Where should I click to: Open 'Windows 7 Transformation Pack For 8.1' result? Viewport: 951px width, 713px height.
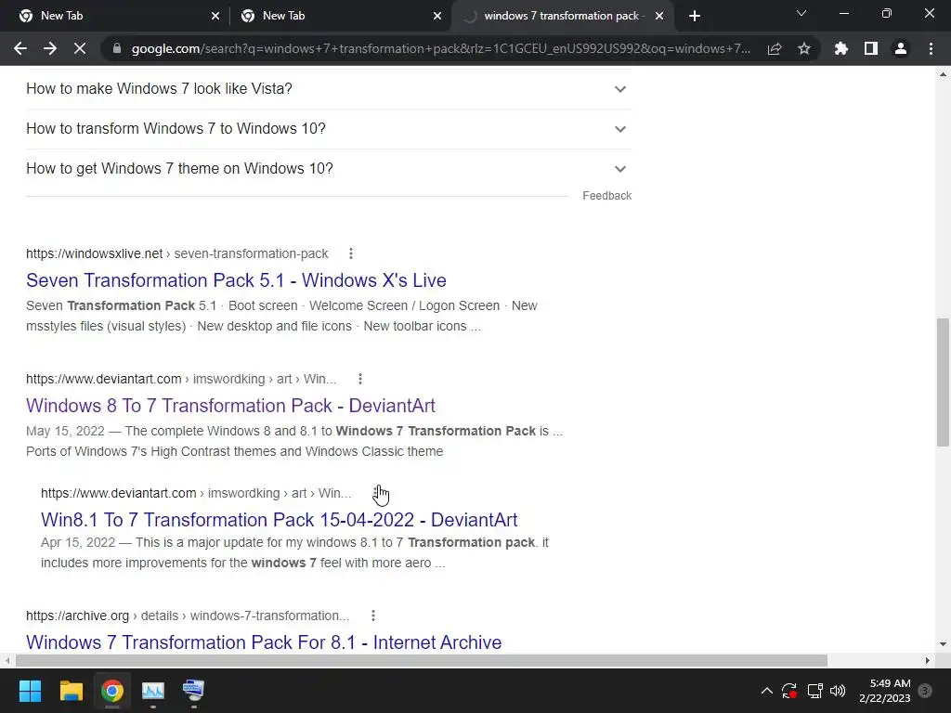pos(264,642)
